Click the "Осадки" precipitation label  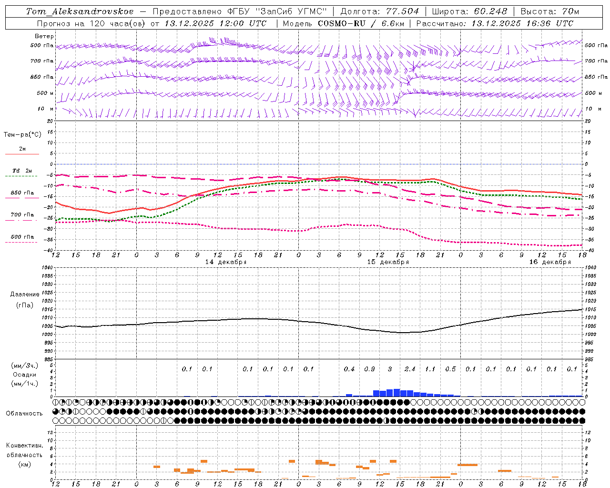25,375
